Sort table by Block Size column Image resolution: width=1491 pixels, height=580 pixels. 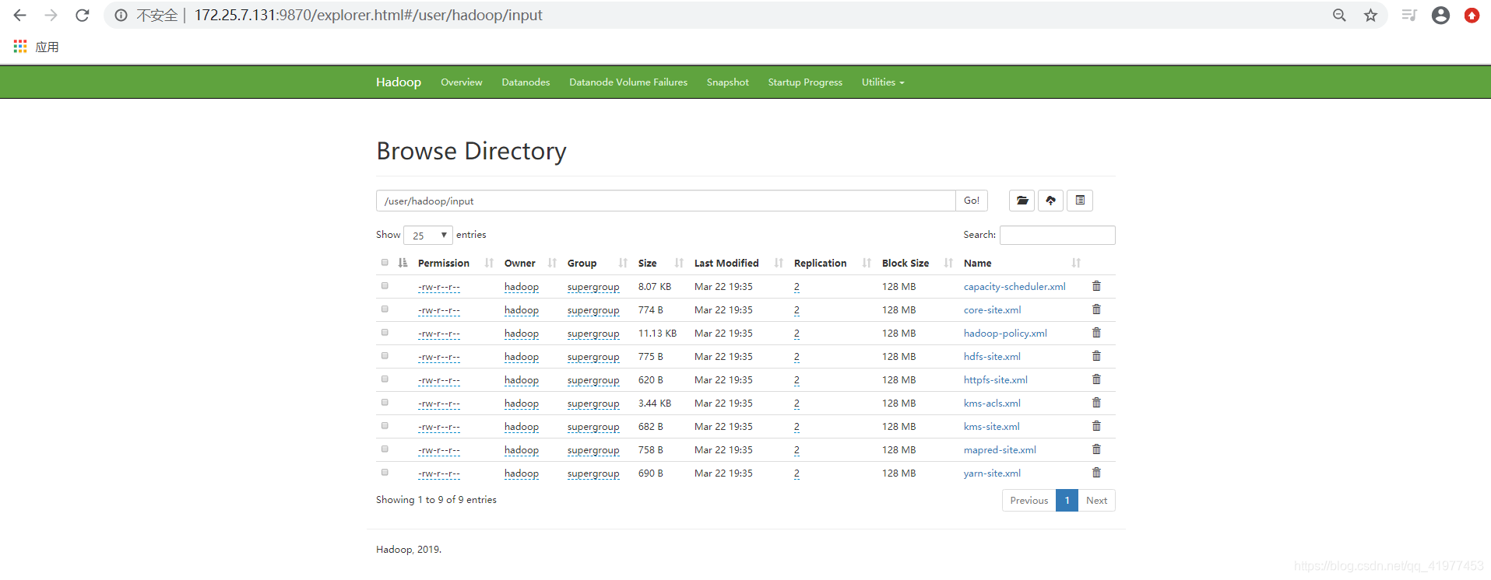pyautogui.click(x=917, y=264)
